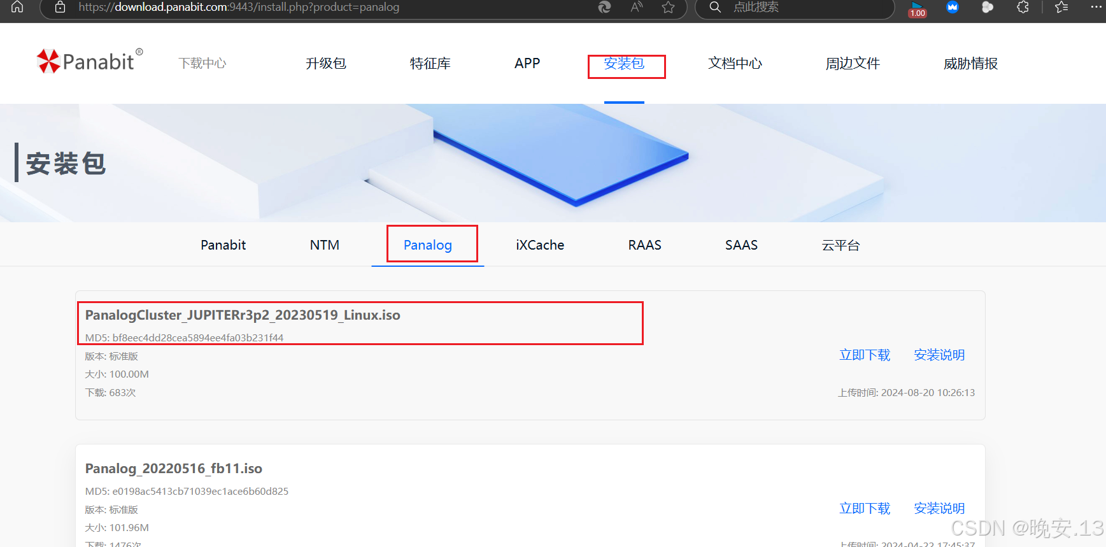Click the 安装包 banner heading
This screenshot has width=1106, height=547.
click(66, 164)
